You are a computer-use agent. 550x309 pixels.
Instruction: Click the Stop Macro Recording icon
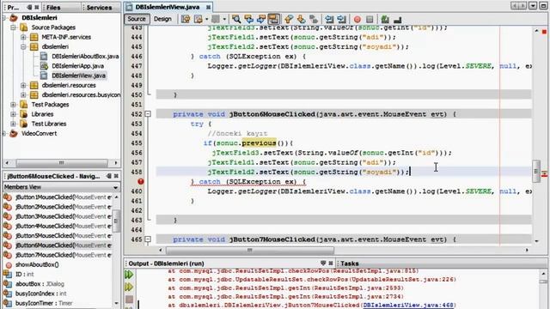coord(370,19)
